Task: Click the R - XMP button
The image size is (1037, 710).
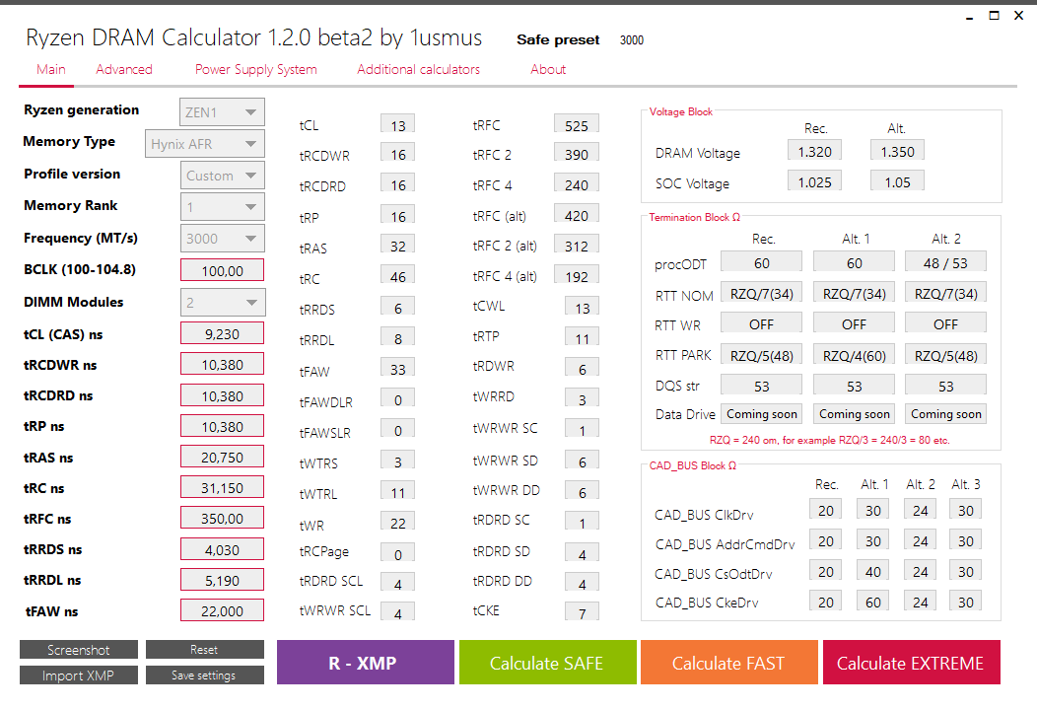Action: pyautogui.click(x=365, y=663)
